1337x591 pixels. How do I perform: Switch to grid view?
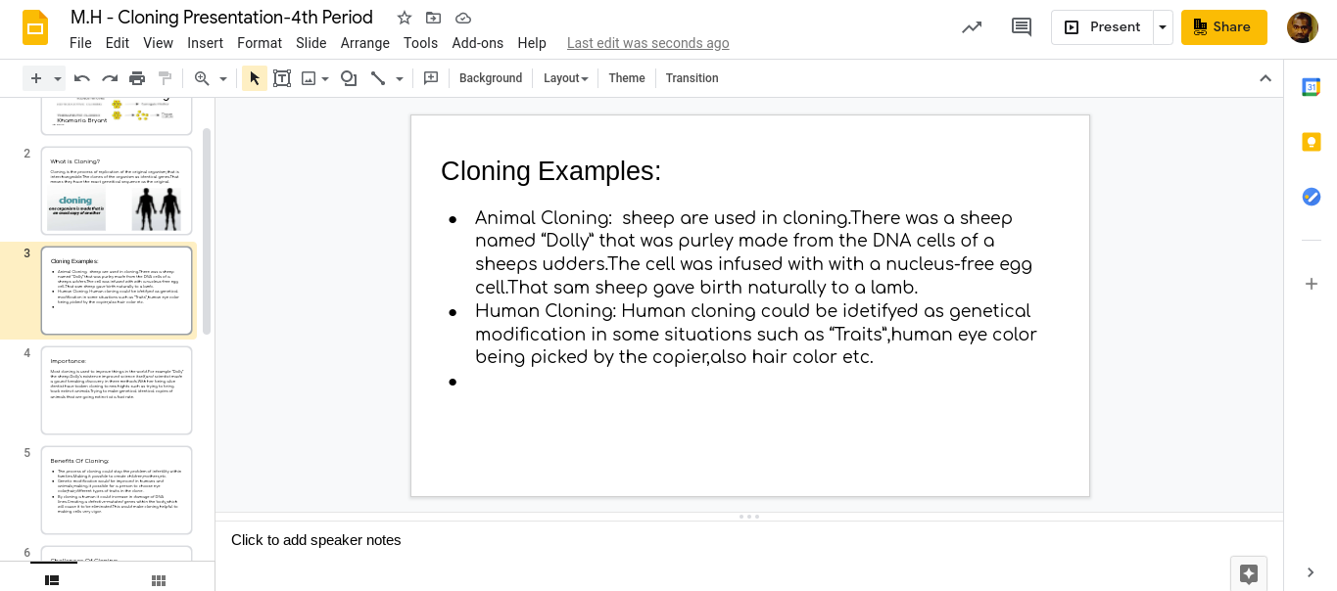click(159, 580)
